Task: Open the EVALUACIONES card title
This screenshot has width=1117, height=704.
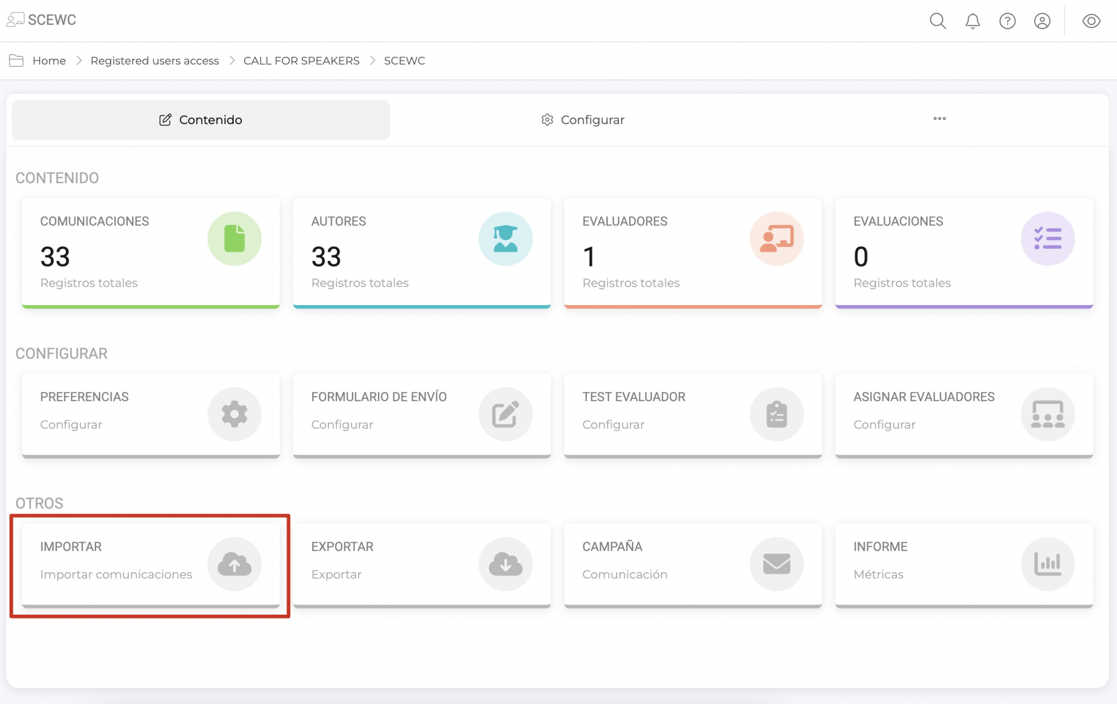Action: (898, 221)
